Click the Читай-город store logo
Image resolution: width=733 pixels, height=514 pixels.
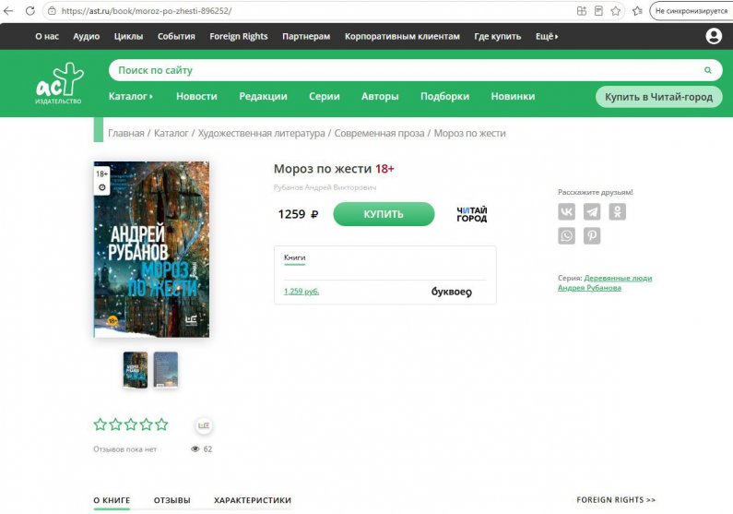click(x=472, y=214)
